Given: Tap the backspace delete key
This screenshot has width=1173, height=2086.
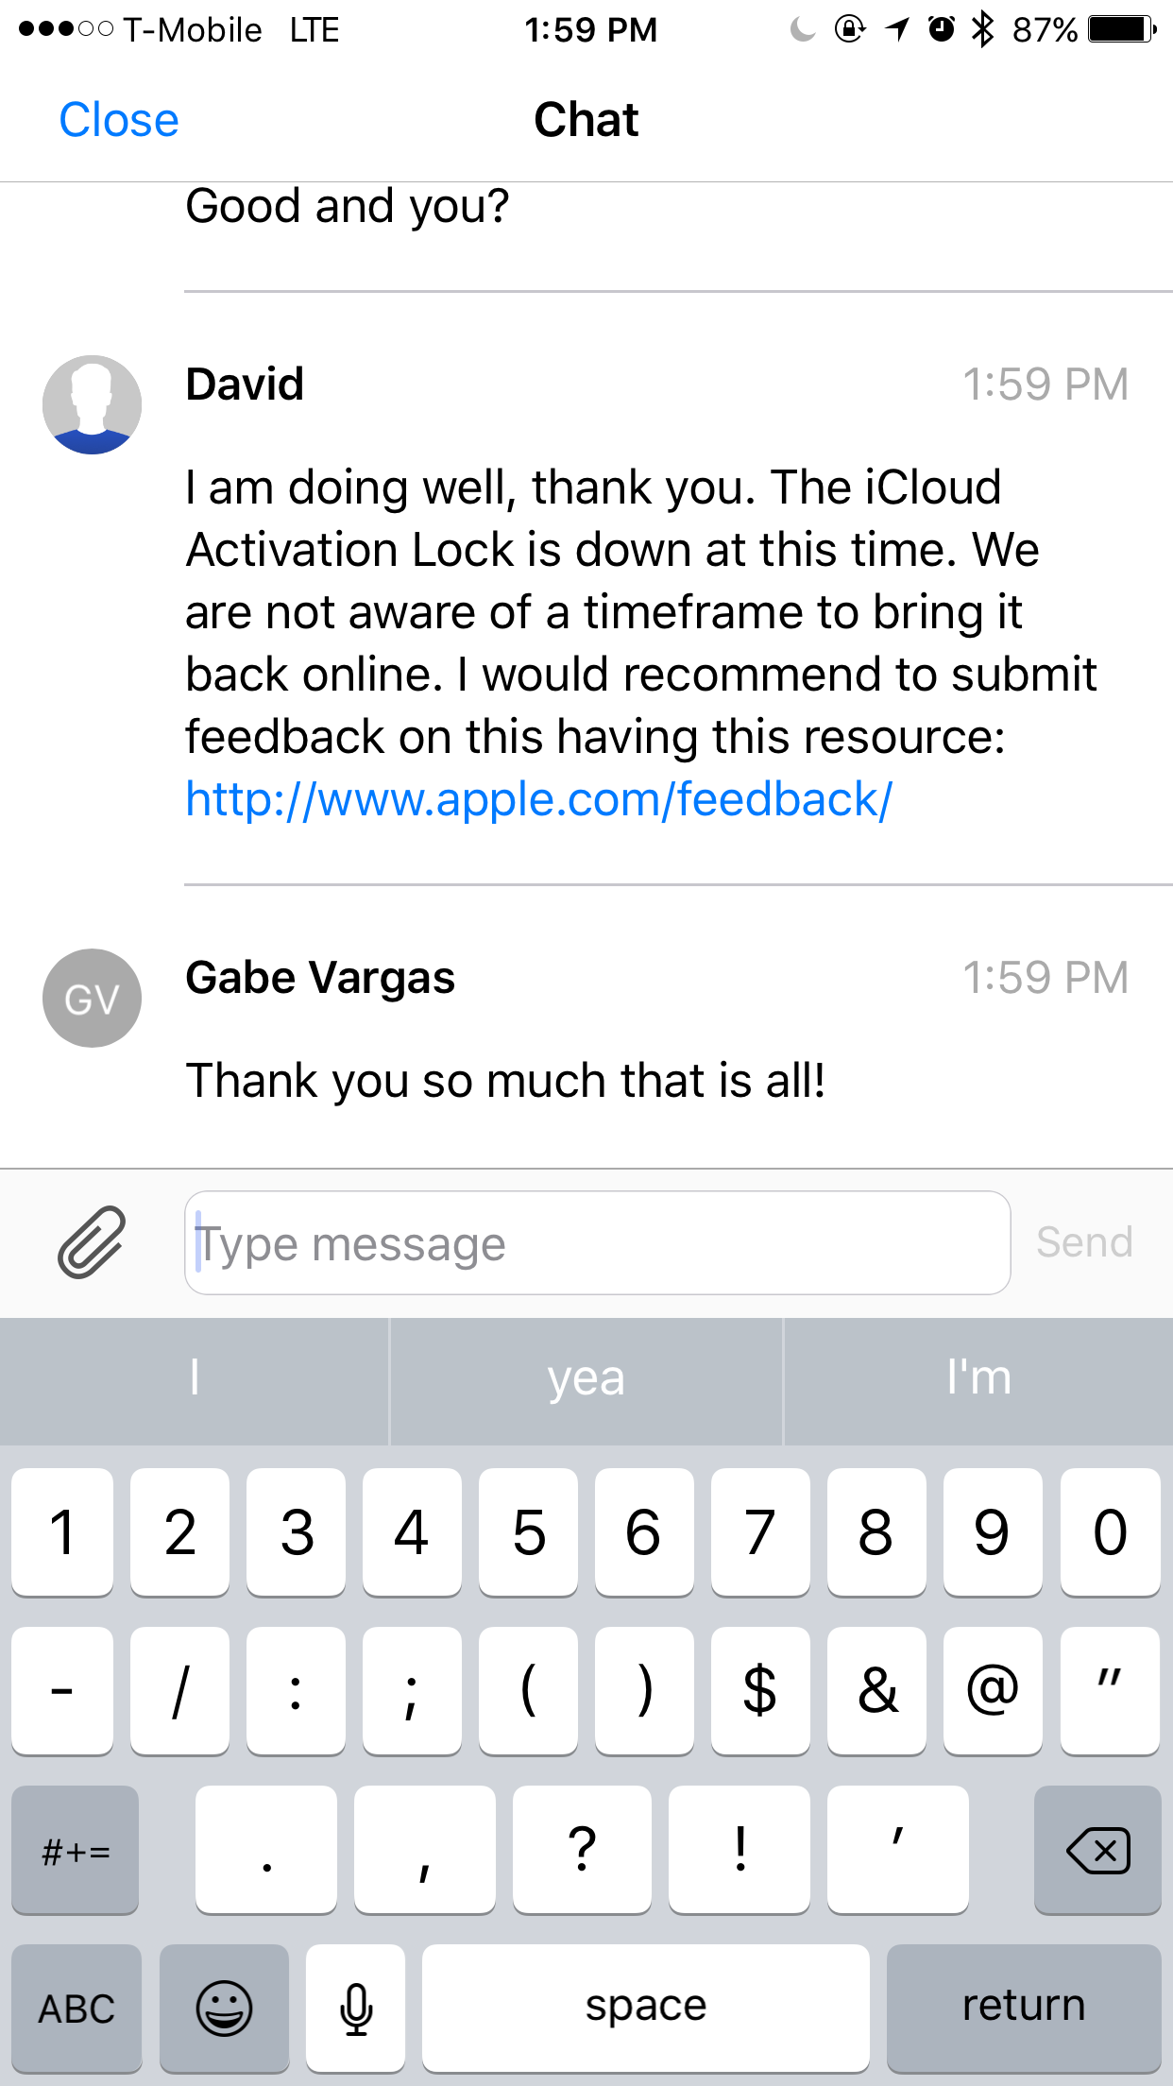Looking at the screenshot, I should (1097, 1850).
